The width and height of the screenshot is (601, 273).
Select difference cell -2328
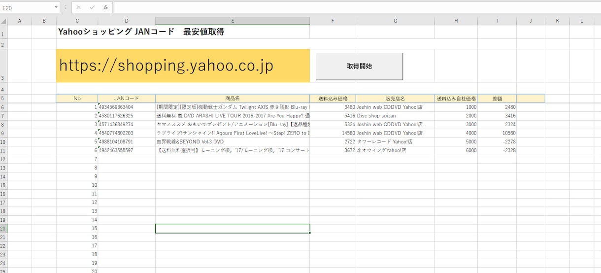coord(497,150)
